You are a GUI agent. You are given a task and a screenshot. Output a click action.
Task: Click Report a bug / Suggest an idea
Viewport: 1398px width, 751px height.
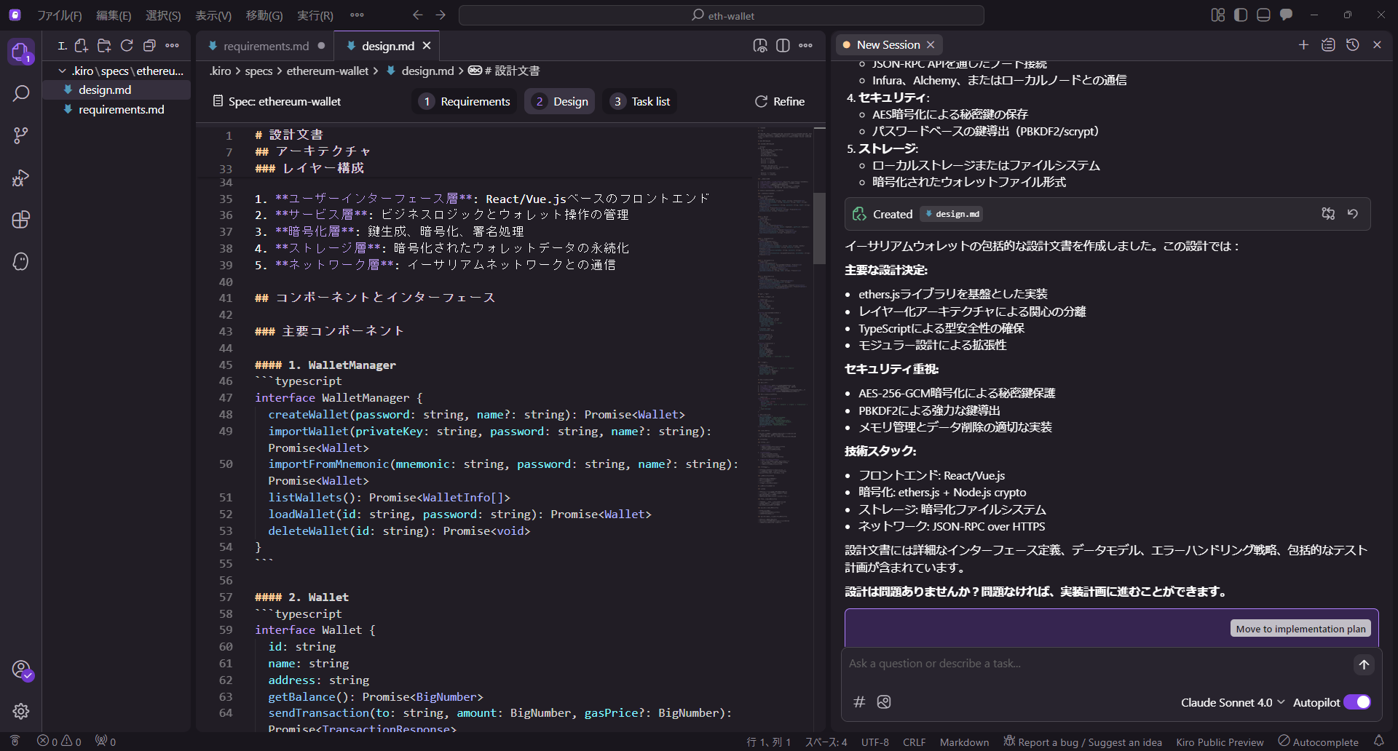(x=1083, y=742)
